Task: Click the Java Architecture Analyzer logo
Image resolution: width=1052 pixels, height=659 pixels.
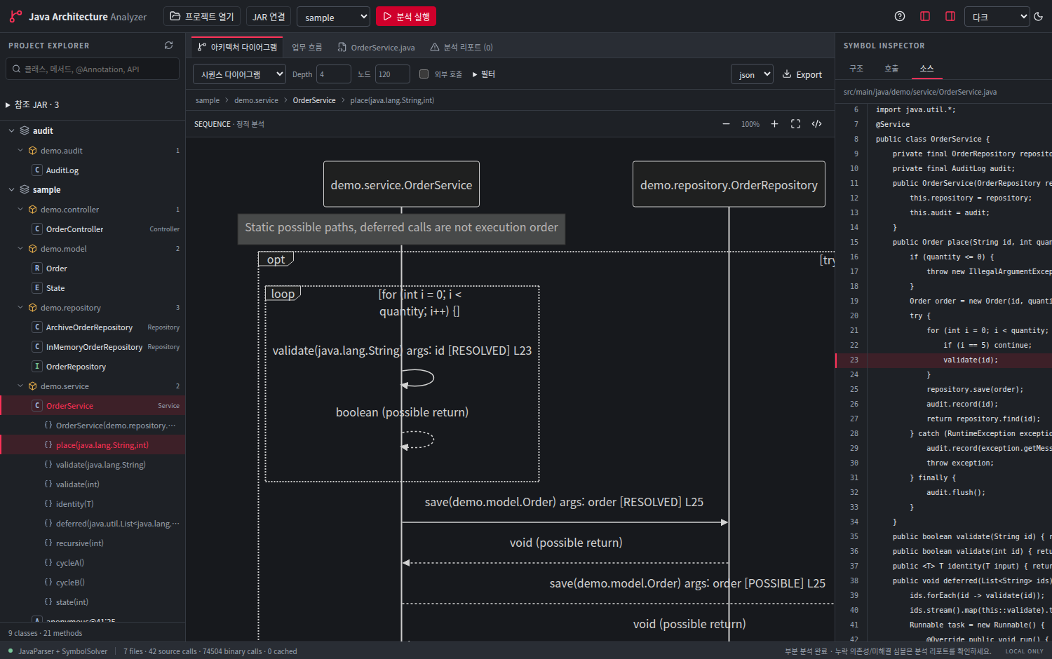Action: (x=15, y=16)
